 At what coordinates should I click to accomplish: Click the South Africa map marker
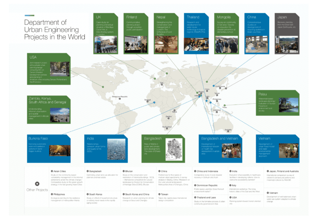coord(167,128)
